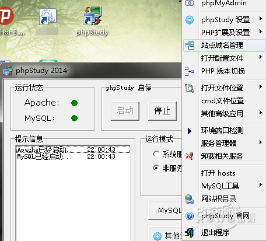
Task: Expand the 打开配置文件 submenu arrow
Action: [x=261, y=57]
